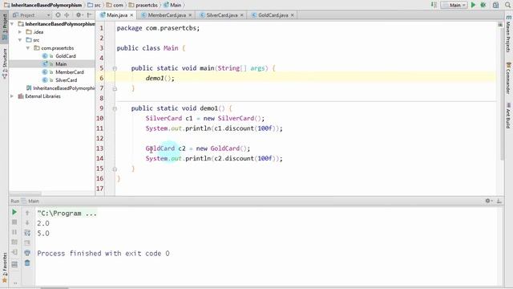This screenshot has height=289, width=513.
Task: Click Dump Threads icon in Run panel
Action: pyautogui.click(x=14, y=242)
